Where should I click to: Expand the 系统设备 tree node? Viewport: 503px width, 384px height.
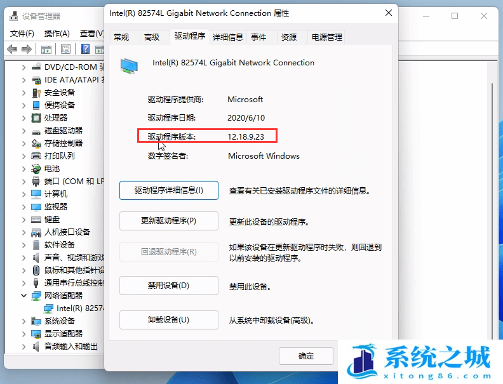pyautogui.click(x=23, y=321)
